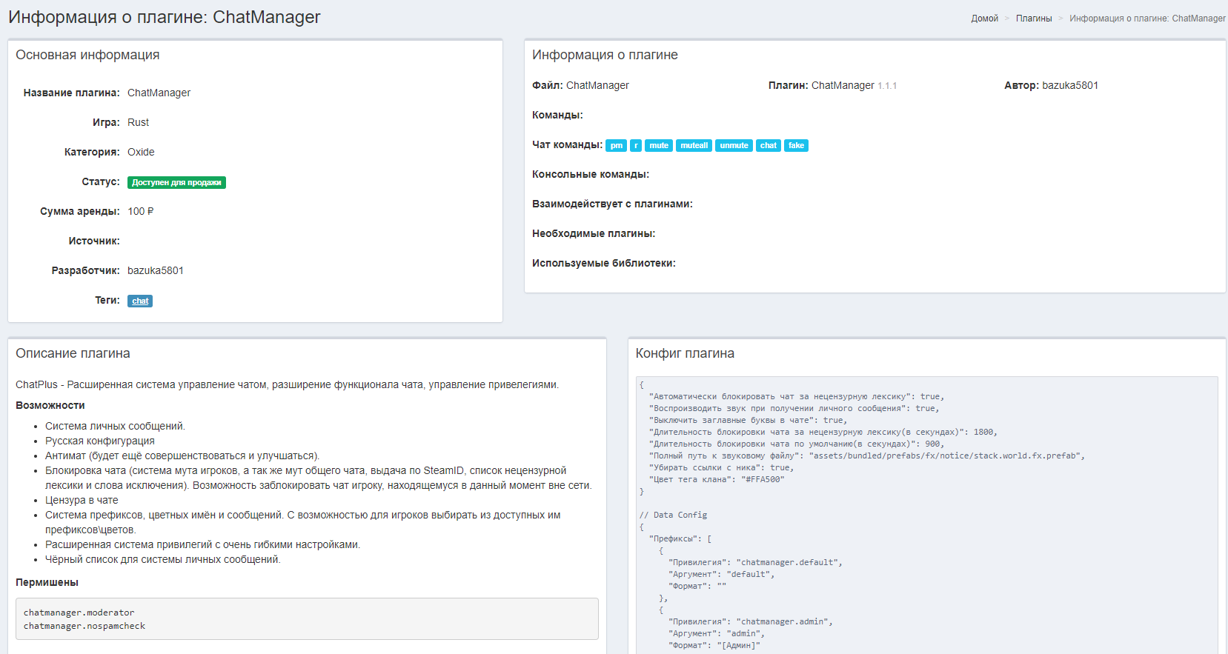Open the Плагины breadcrumb link
This screenshot has width=1228, height=654.
click(1033, 19)
